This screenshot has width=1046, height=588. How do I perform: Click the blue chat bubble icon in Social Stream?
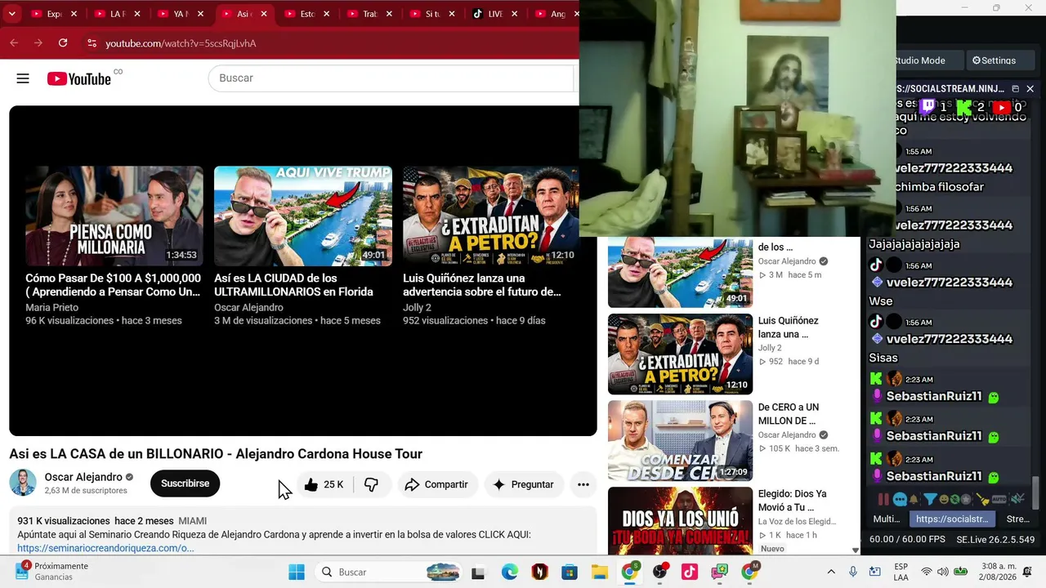click(900, 499)
